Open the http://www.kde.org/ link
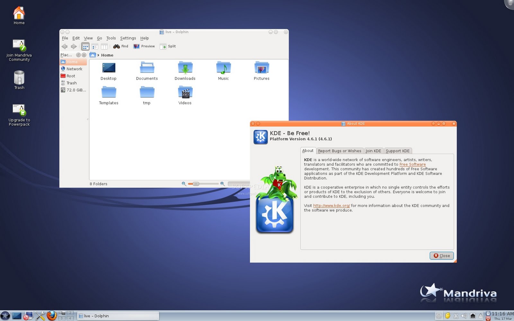Viewport: 514px width, 321px height. [332, 206]
